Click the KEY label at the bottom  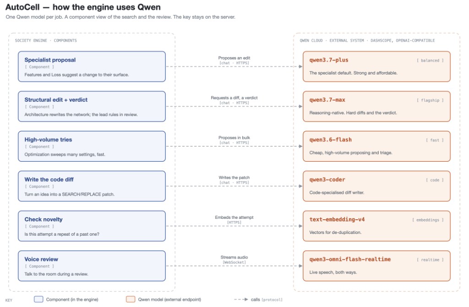pyautogui.click(x=9, y=301)
